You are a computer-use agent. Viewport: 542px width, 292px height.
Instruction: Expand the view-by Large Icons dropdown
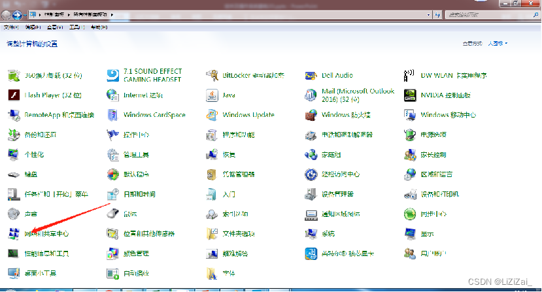pyautogui.click(x=498, y=44)
